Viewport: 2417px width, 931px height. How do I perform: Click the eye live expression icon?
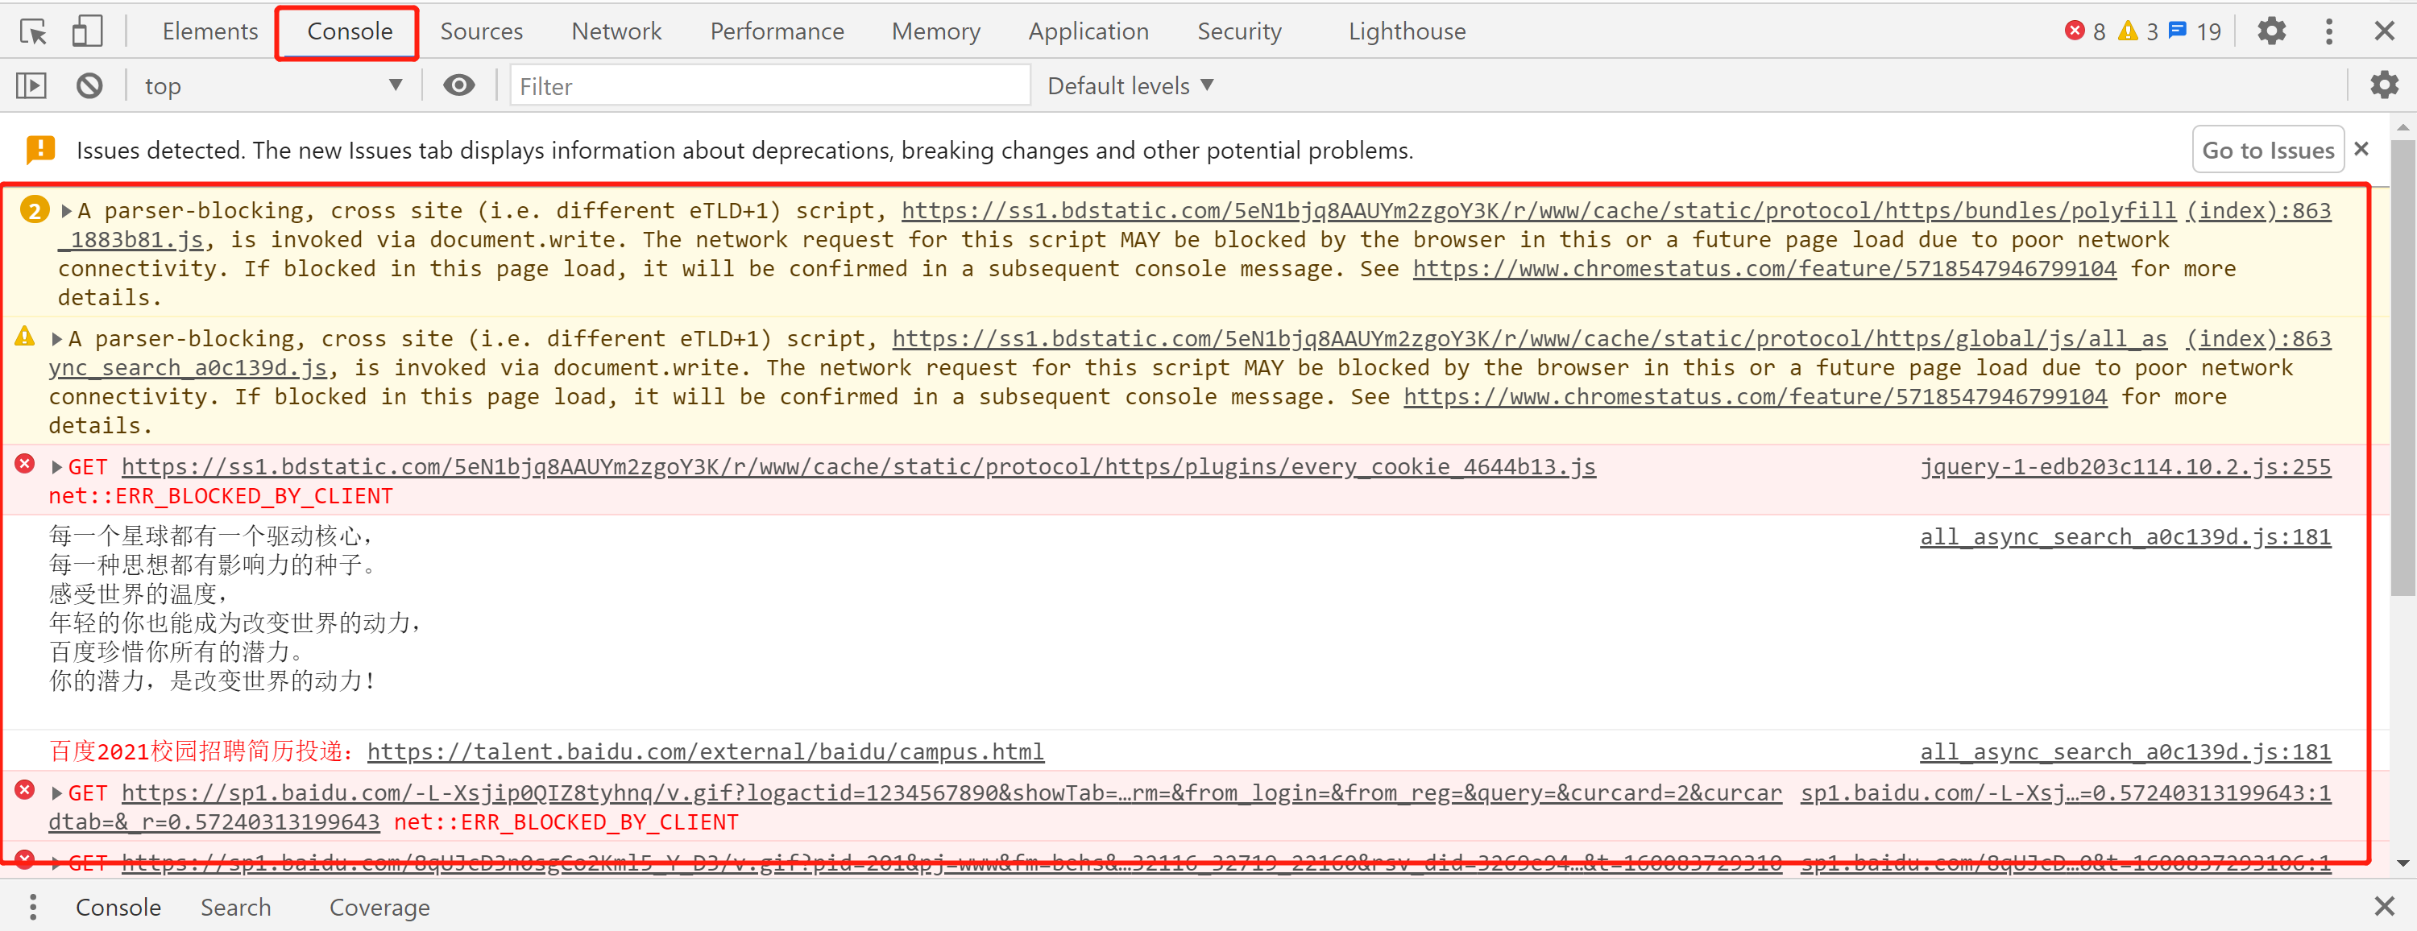(x=458, y=86)
